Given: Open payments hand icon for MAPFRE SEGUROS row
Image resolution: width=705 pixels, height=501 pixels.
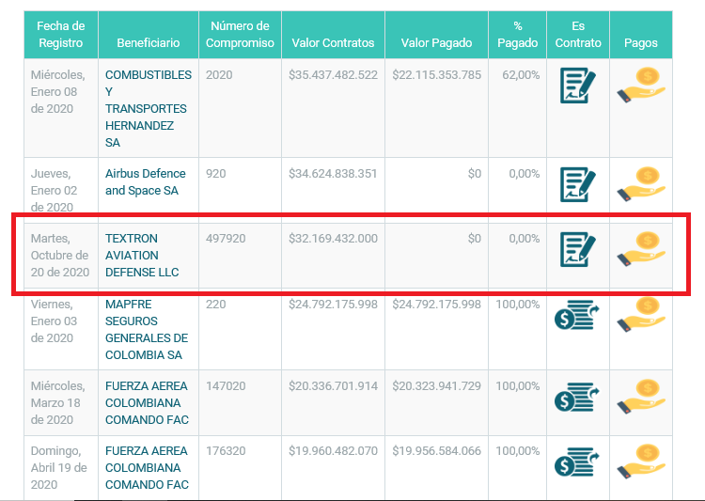Looking at the screenshot, I should (x=641, y=315).
